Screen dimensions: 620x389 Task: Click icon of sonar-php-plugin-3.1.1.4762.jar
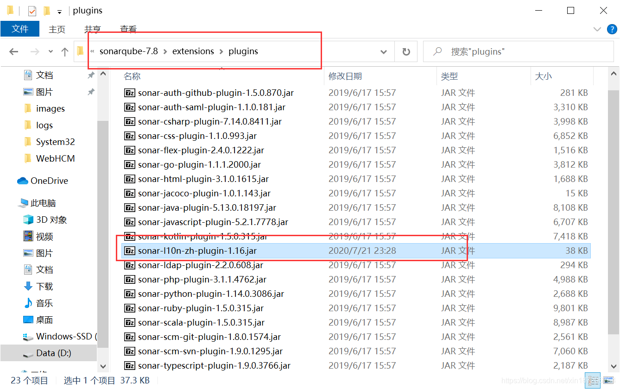click(130, 279)
